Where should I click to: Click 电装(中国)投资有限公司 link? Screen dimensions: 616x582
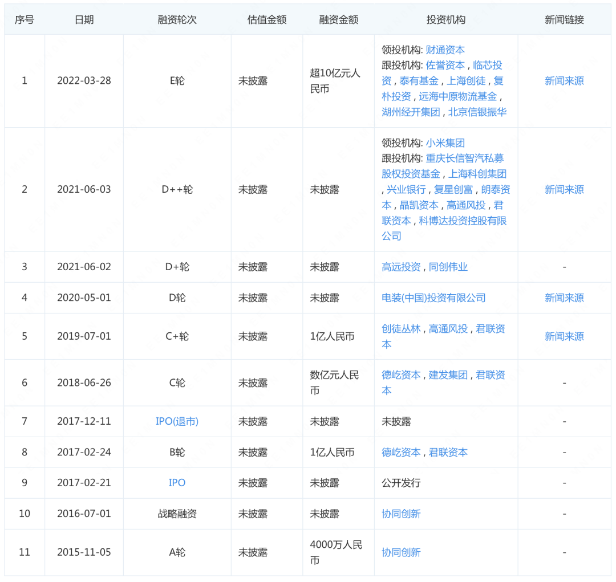433,298
